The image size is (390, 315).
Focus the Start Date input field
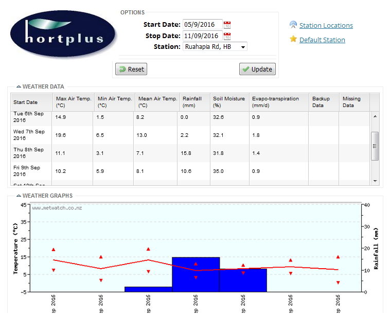tap(203, 24)
